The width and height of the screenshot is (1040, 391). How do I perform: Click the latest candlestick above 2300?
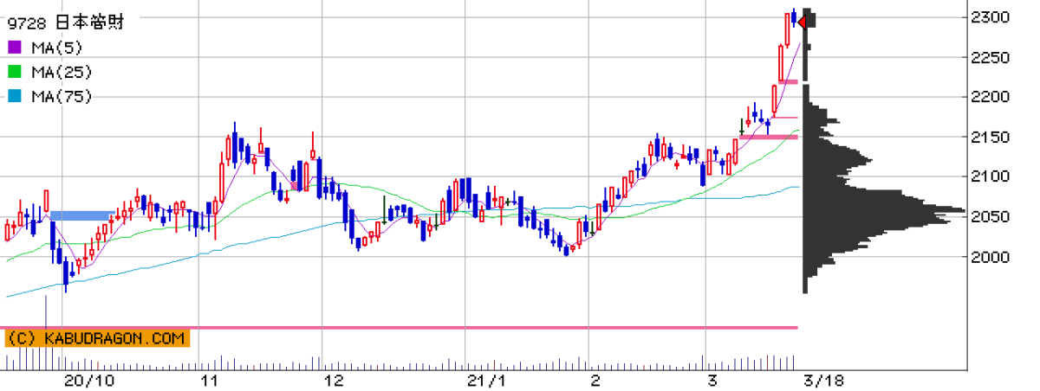(x=793, y=17)
